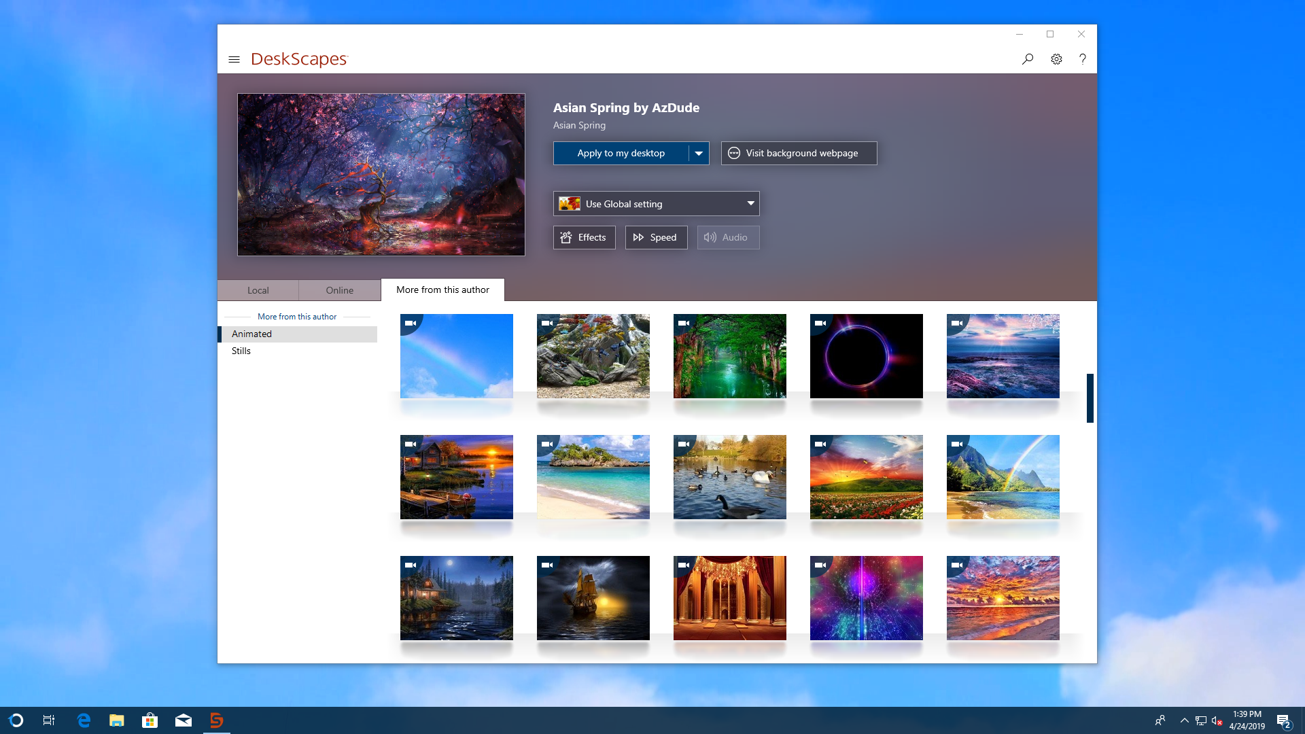The width and height of the screenshot is (1305, 734).
Task: Open Cortana from the taskbar
Action: click(x=16, y=720)
